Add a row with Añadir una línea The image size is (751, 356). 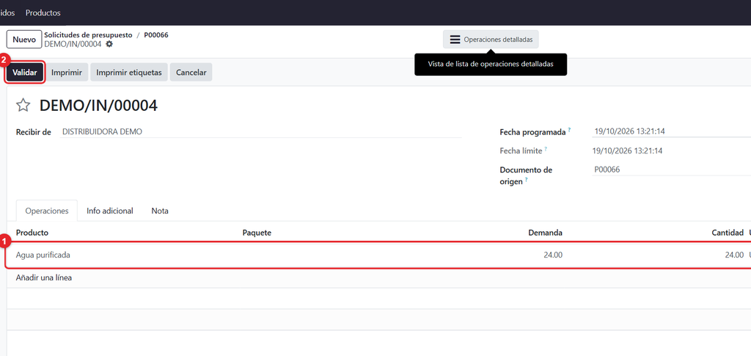[43, 278]
